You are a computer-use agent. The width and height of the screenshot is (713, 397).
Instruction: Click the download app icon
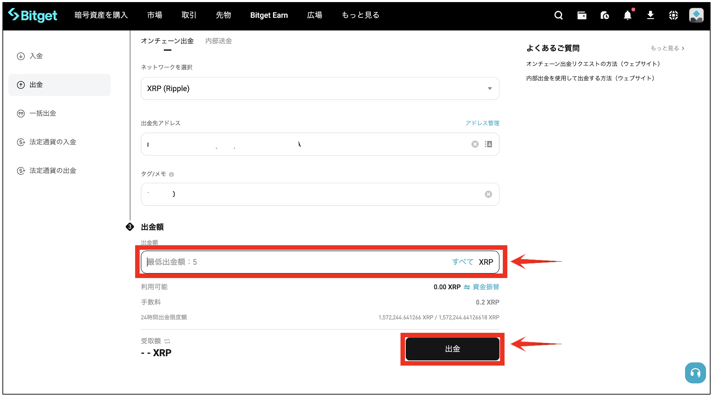point(650,15)
